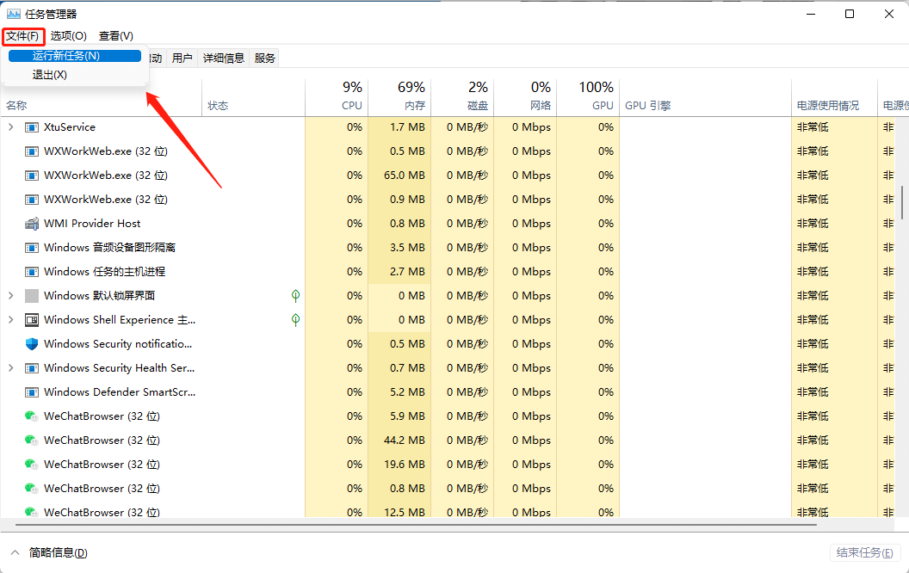This screenshot has height=573, width=909.
Task: Open the 用户 tab
Action: click(x=182, y=58)
